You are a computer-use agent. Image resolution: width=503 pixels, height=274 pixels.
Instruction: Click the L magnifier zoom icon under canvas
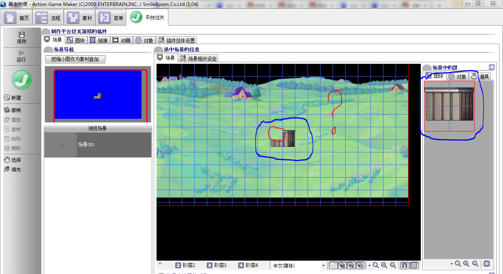pyautogui.click(x=393, y=265)
